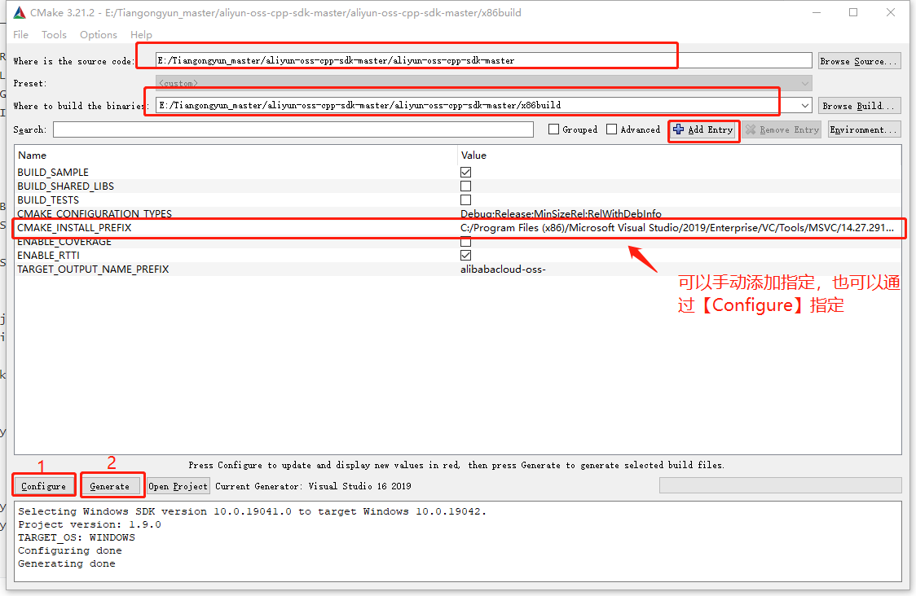This screenshot has height=596, width=916.
Task: Click the Current Generator label text
Action: pyautogui.click(x=313, y=485)
